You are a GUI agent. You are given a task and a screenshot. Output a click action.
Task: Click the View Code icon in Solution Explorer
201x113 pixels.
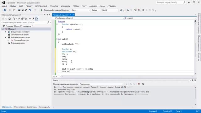[30, 19]
